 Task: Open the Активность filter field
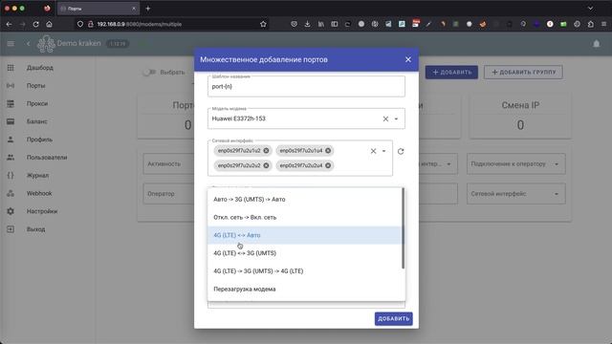(168, 164)
